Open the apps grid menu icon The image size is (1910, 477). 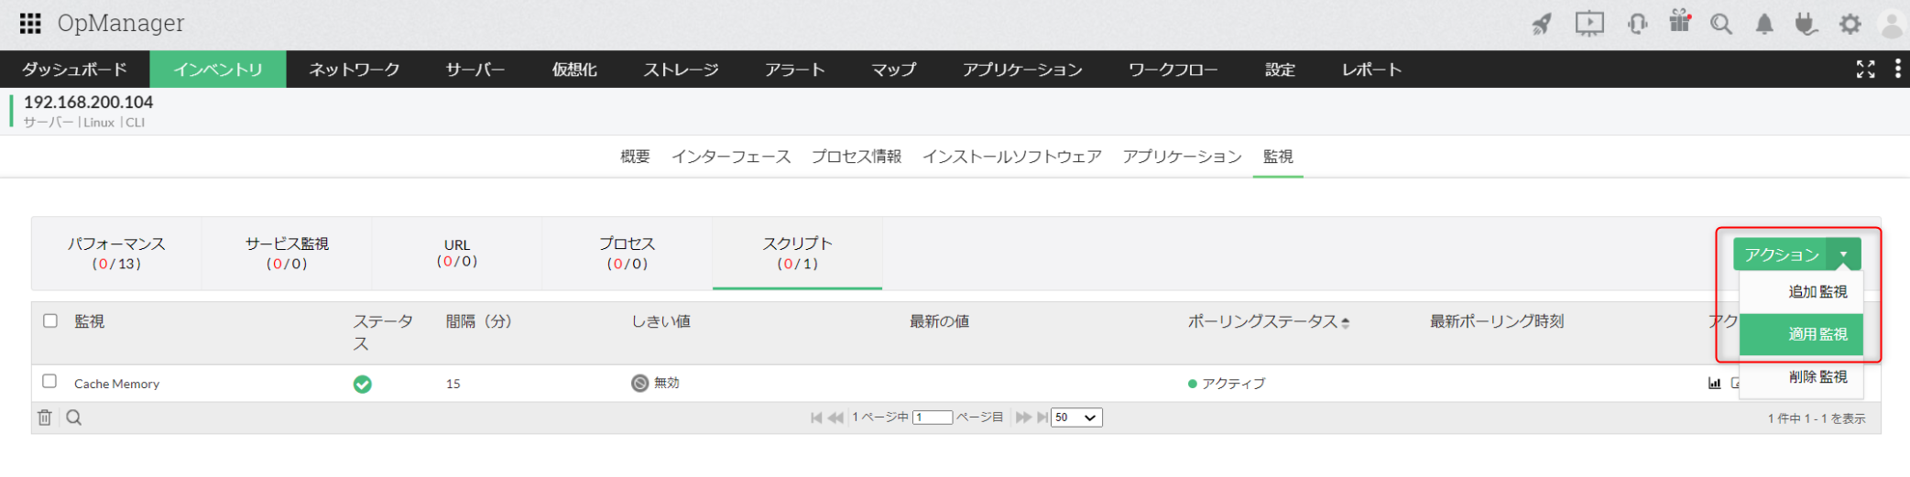click(x=30, y=24)
